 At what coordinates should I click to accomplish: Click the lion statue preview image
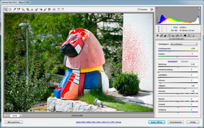[79, 63]
